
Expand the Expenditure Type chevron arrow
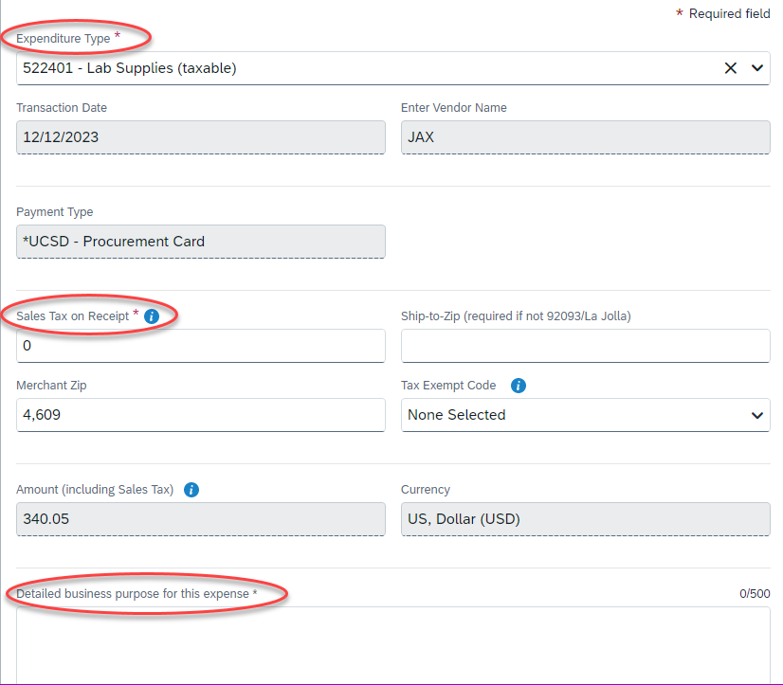(x=756, y=68)
